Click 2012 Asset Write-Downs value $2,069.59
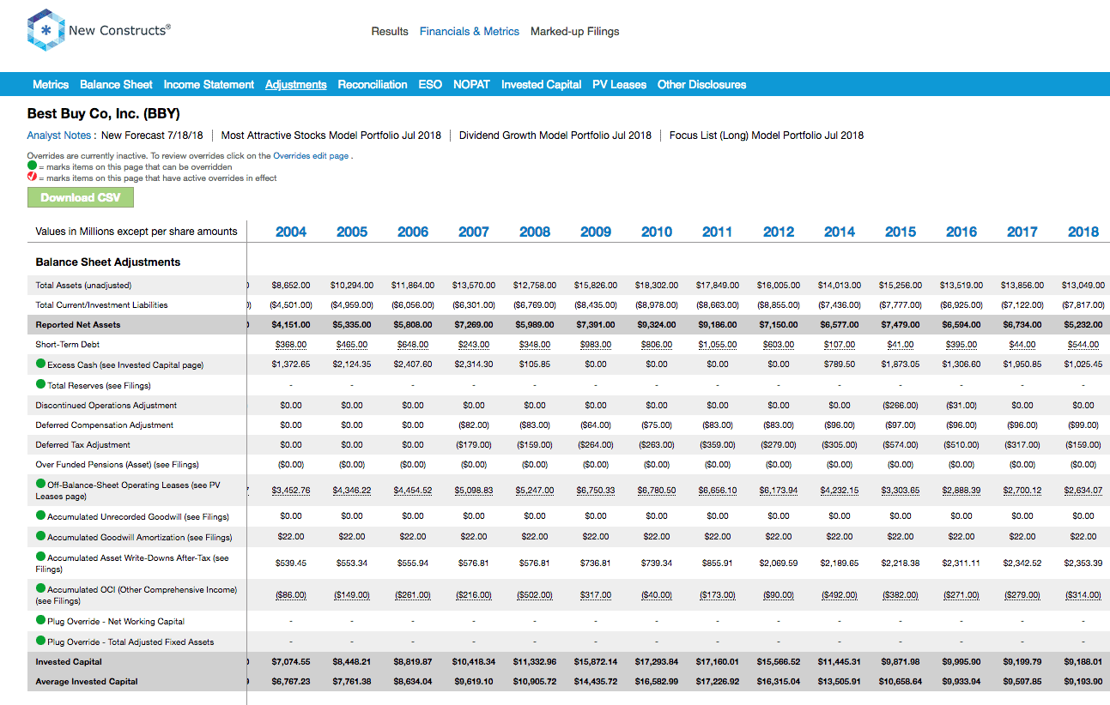The height and width of the screenshot is (705, 1110). pos(779,563)
